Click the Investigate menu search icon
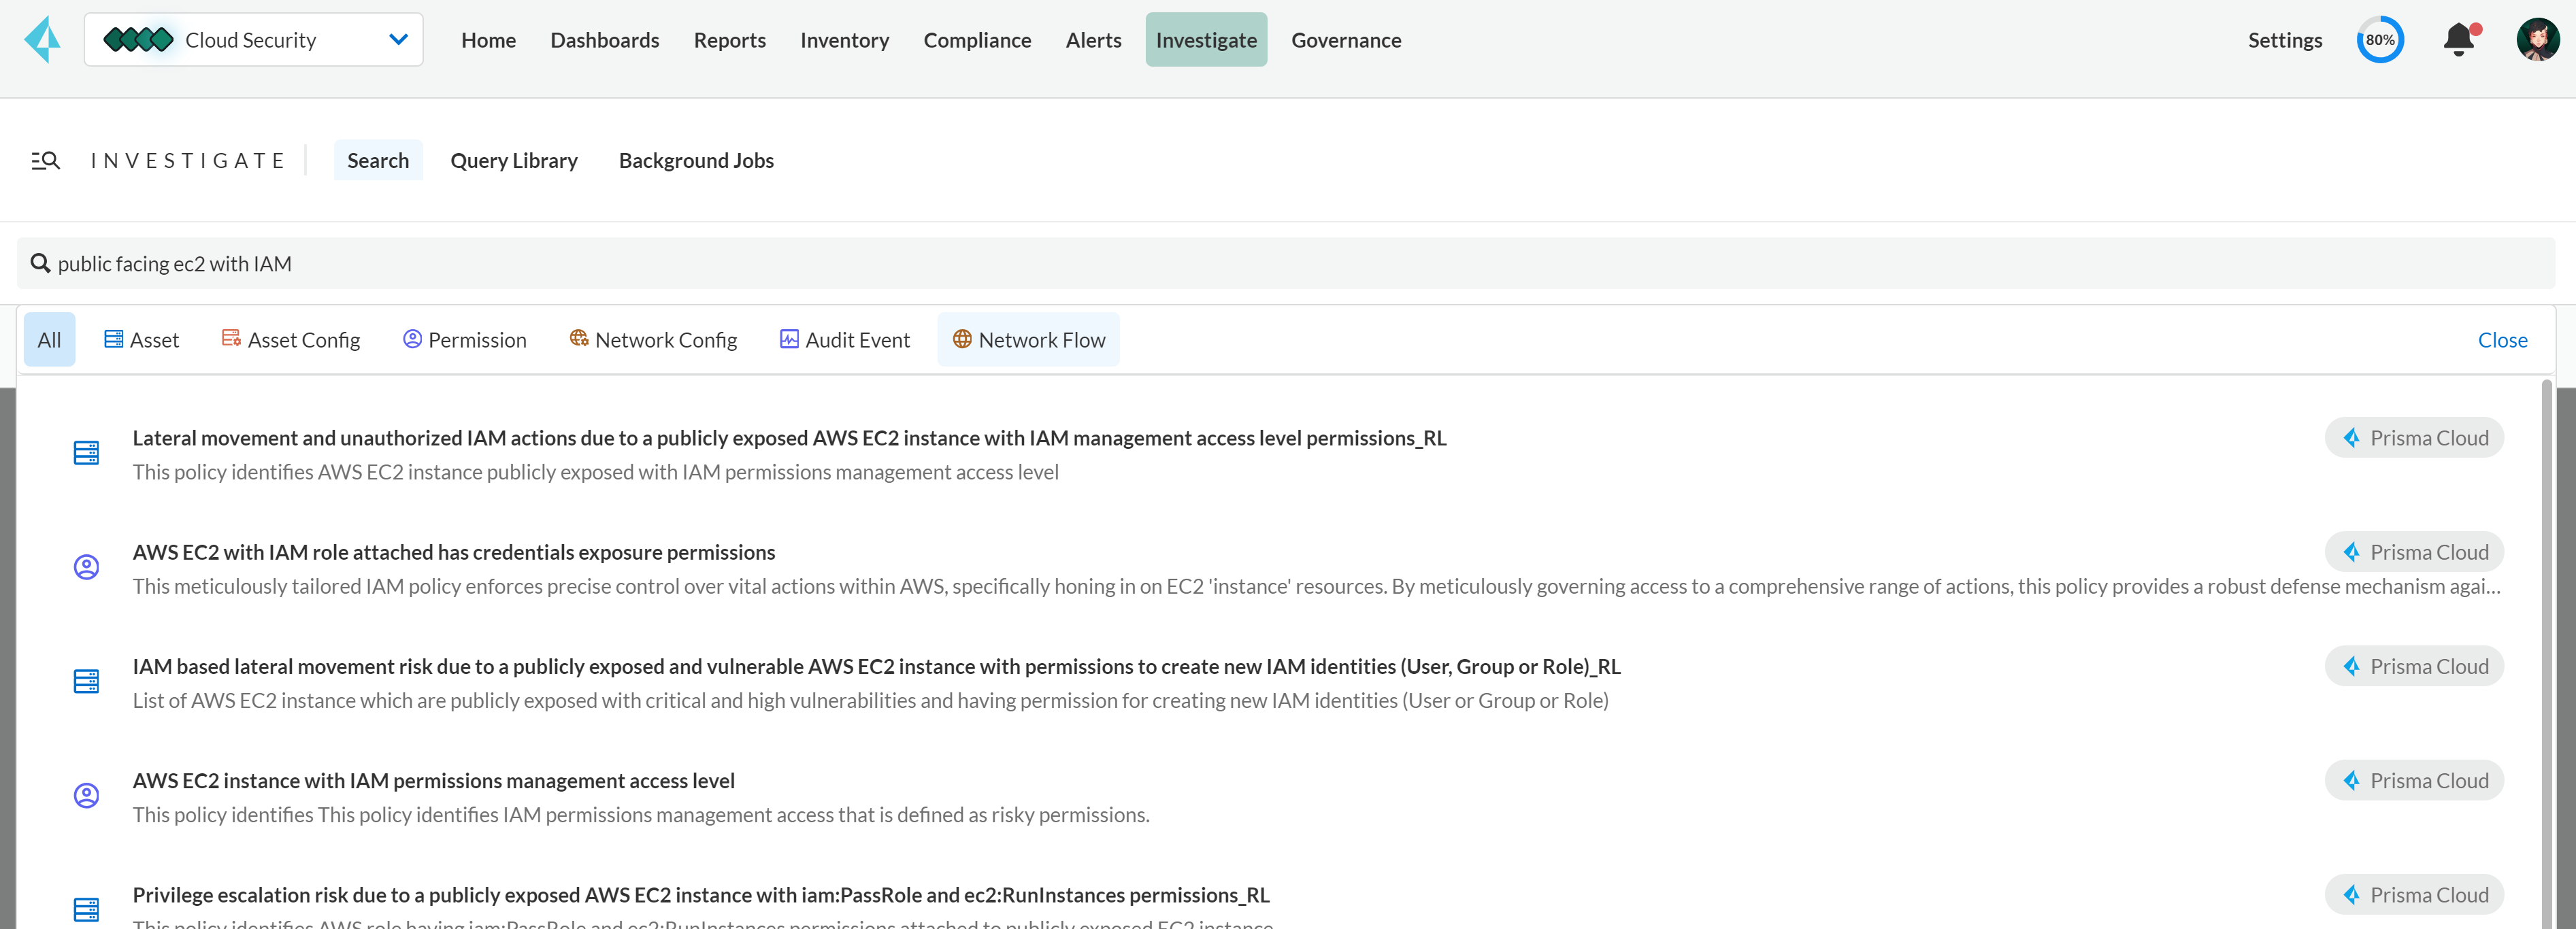Screen dimensions: 2576x929 click(46, 161)
